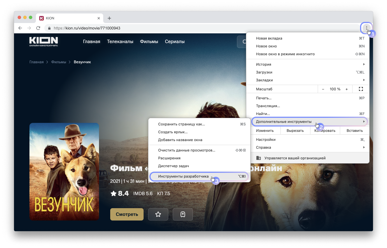Add movie to favorites star button
387x248 pixels.
point(158,214)
